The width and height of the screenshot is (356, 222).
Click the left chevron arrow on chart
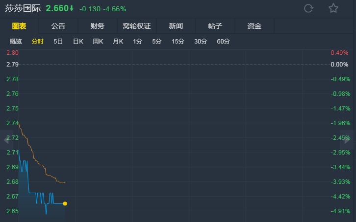coord(6,140)
